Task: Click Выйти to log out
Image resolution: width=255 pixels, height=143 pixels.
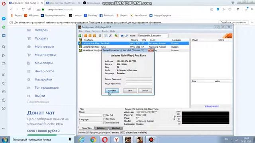Action: coord(40,96)
